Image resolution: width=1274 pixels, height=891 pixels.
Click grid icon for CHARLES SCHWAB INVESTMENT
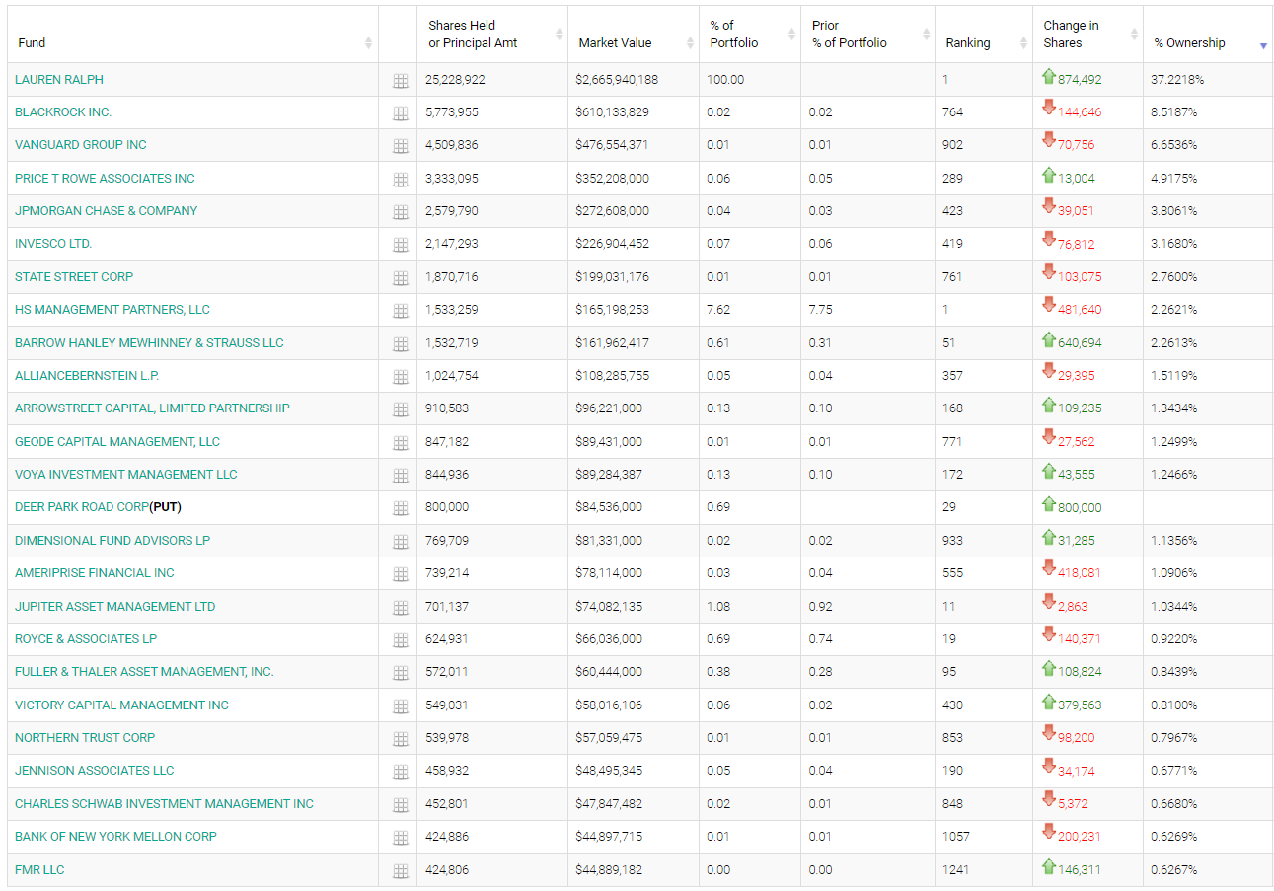pyautogui.click(x=400, y=805)
